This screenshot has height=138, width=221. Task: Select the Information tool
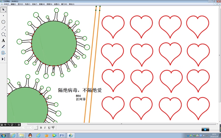pos(3,53)
